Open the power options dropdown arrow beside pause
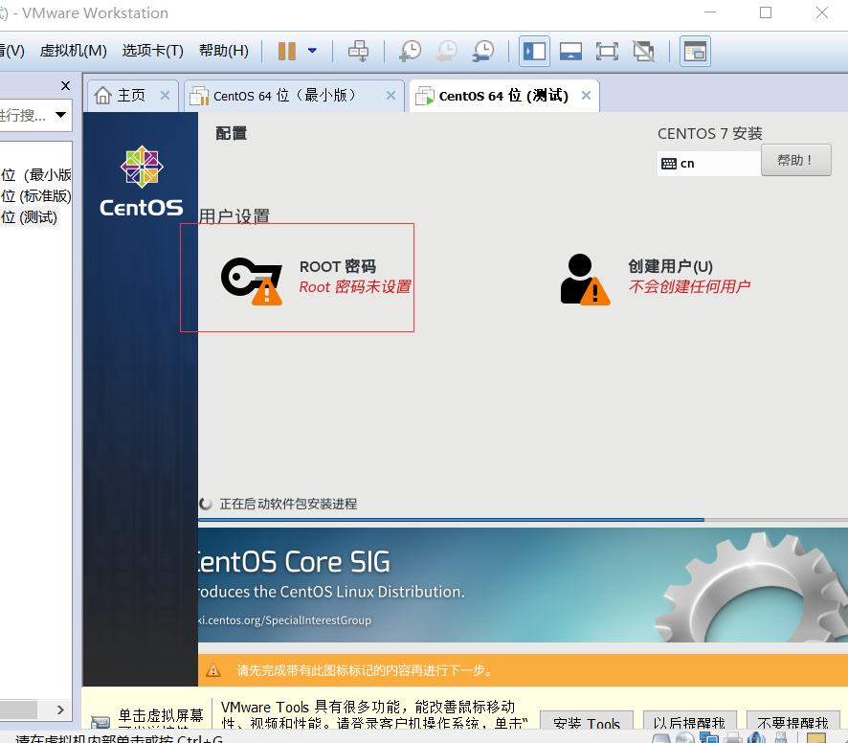The height and width of the screenshot is (743, 848). pos(312,51)
